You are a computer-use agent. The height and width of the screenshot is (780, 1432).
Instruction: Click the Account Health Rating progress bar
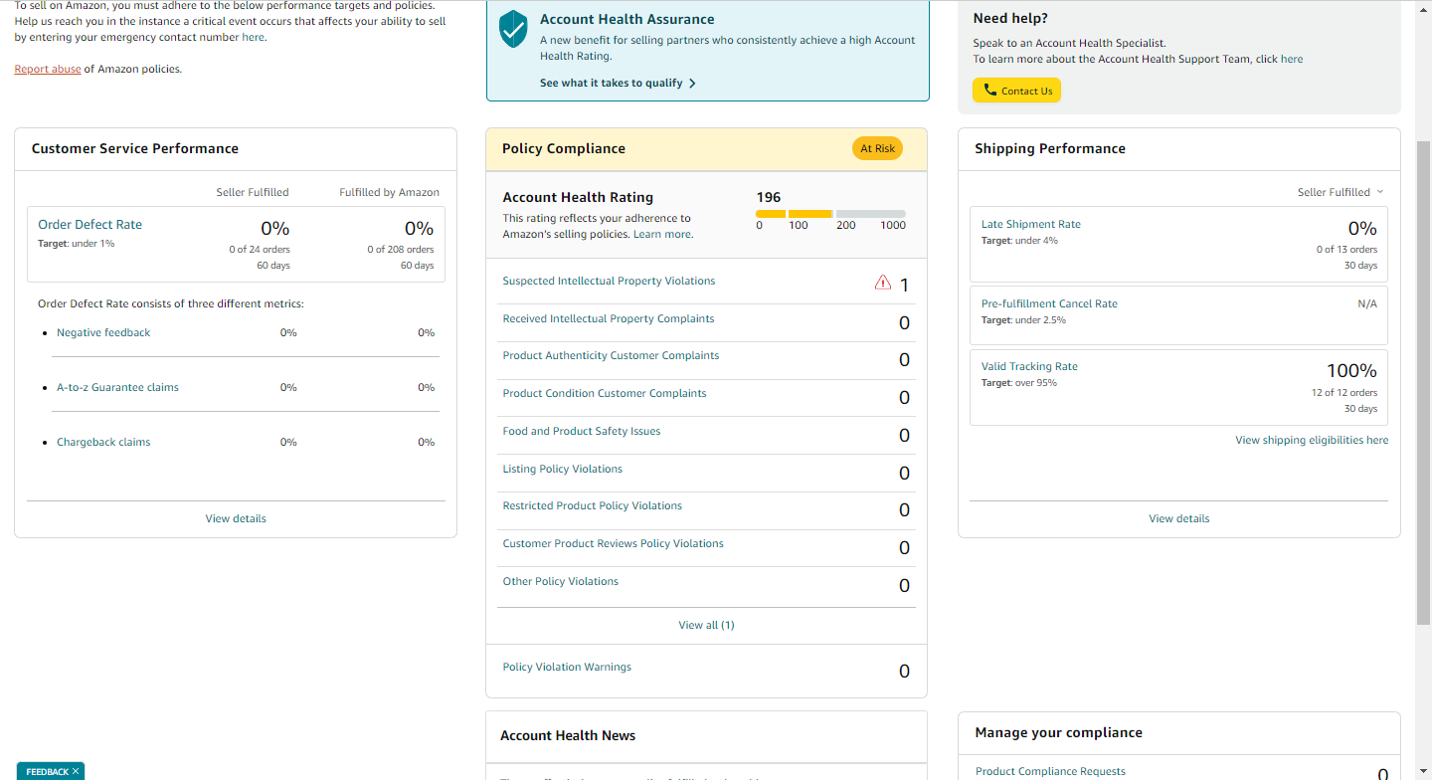click(830, 214)
